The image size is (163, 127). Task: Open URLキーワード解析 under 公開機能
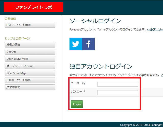30,25
